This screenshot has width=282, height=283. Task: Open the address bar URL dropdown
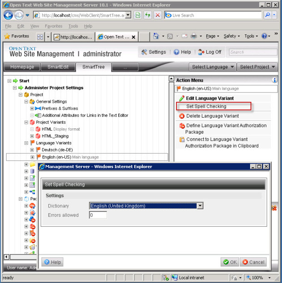pos(128,15)
